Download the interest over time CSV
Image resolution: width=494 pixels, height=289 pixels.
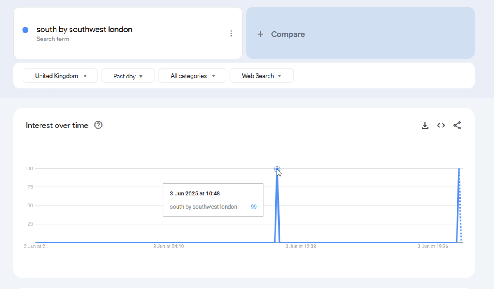click(x=425, y=125)
